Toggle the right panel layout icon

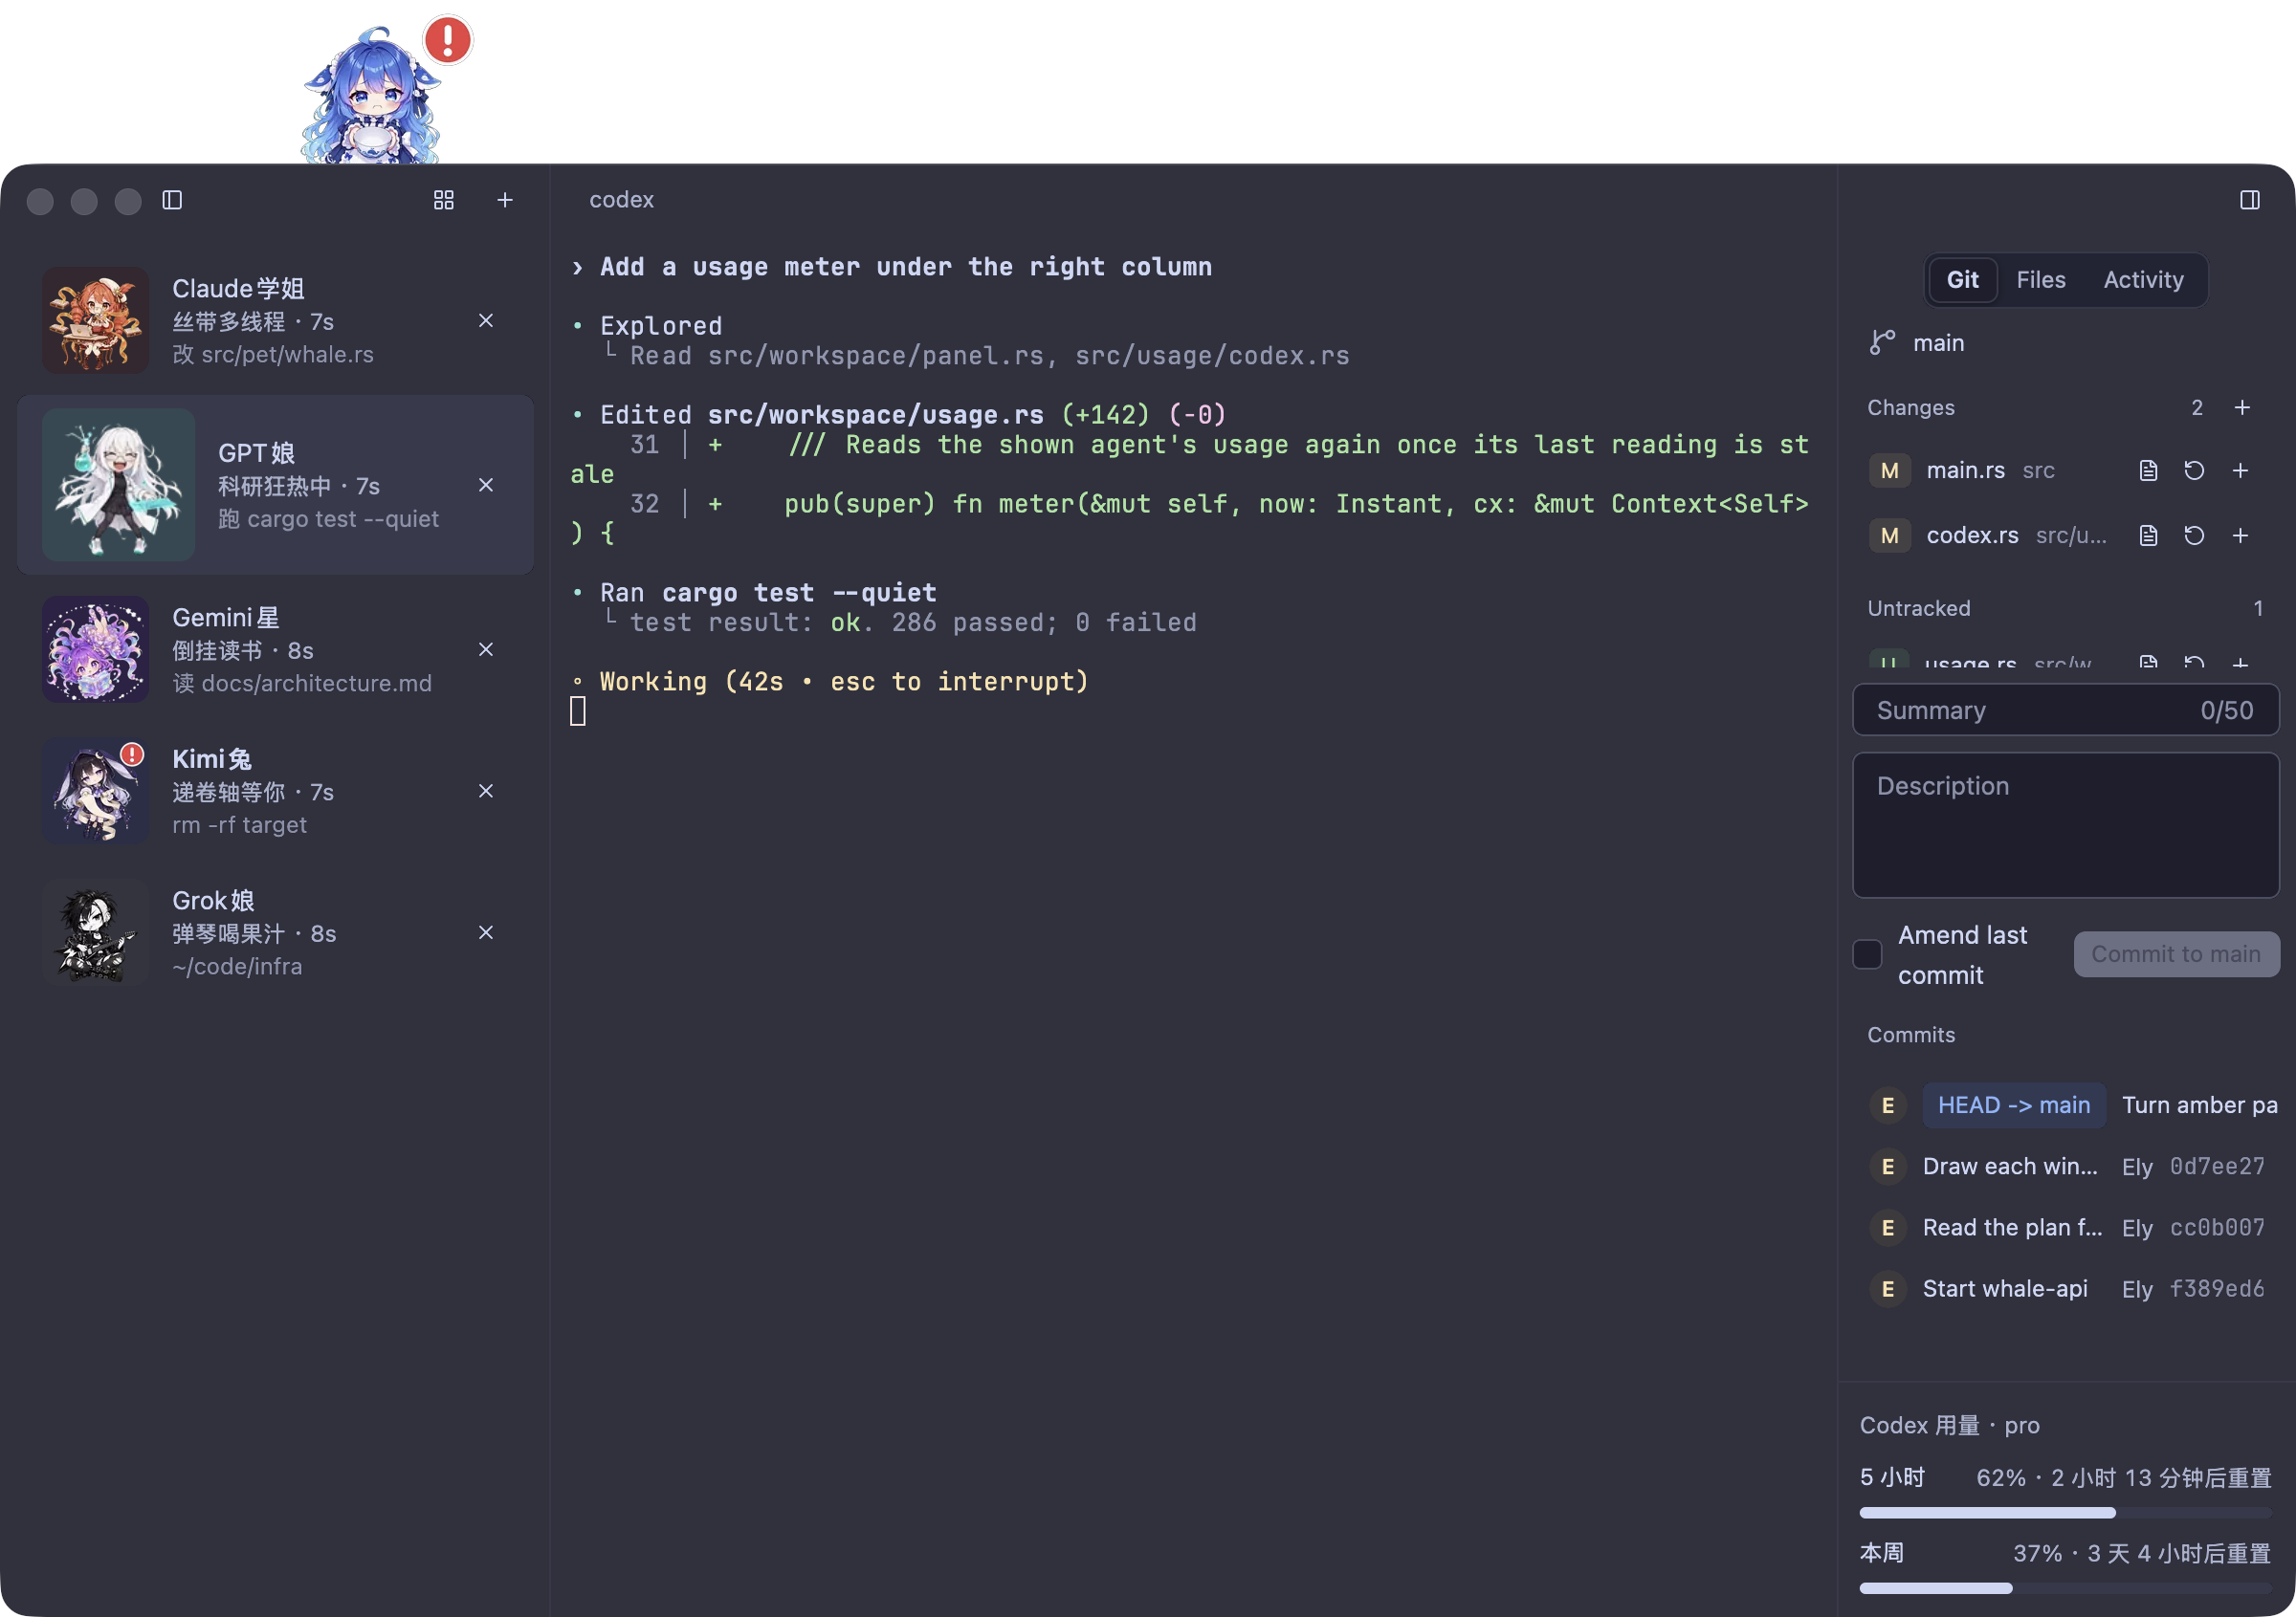coord(2249,200)
